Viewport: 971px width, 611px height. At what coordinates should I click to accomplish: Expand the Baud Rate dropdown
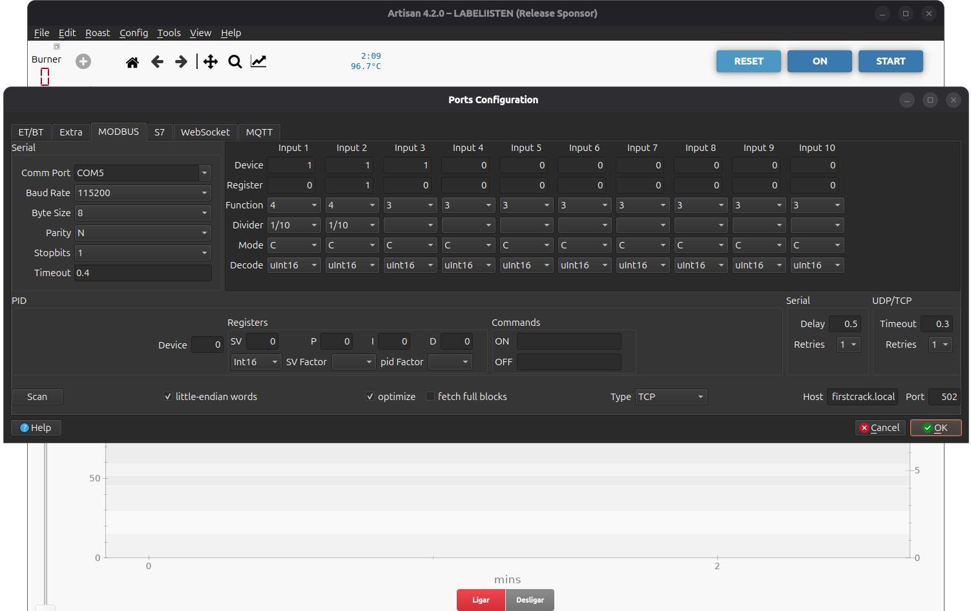tap(143, 193)
